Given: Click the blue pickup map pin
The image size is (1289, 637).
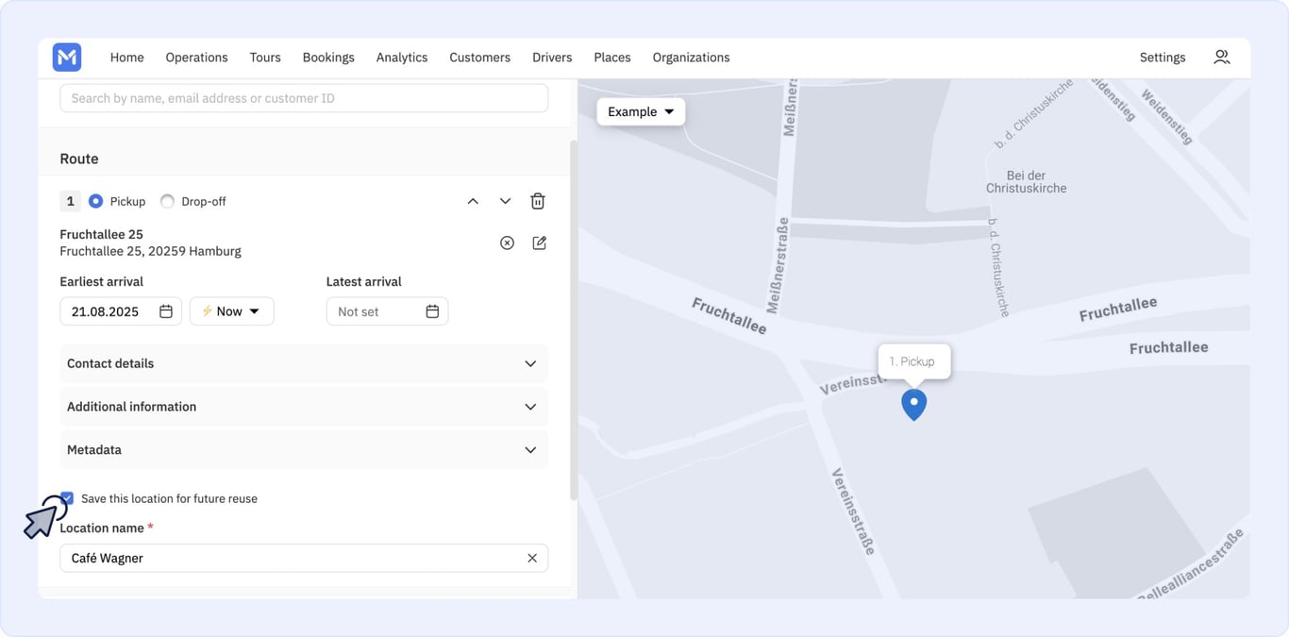Looking at the screenshot, I should [913, 404].
